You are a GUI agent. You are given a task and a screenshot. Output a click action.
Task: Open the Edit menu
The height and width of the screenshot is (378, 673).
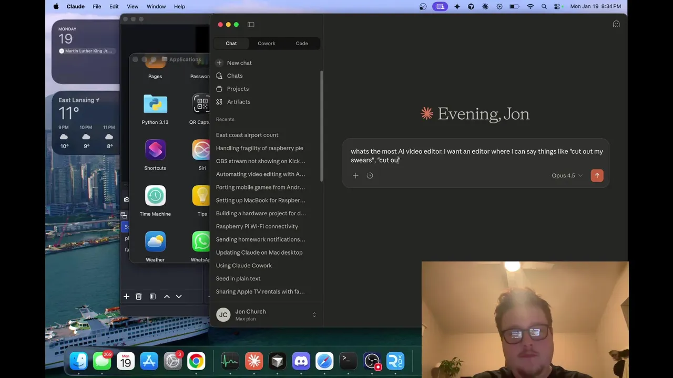(x=114, y=6)
